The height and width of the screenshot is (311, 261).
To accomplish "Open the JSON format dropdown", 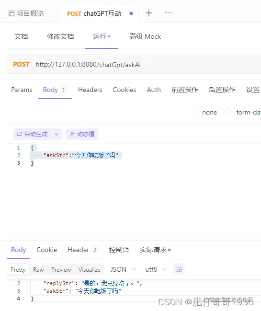I will click(123, 269).
